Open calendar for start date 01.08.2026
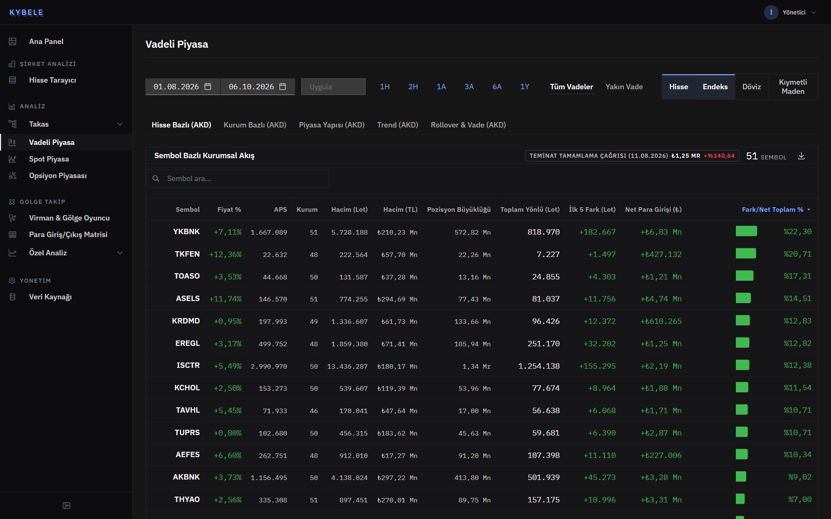Viewport: 831px width, 519px height. click(208, 86)
